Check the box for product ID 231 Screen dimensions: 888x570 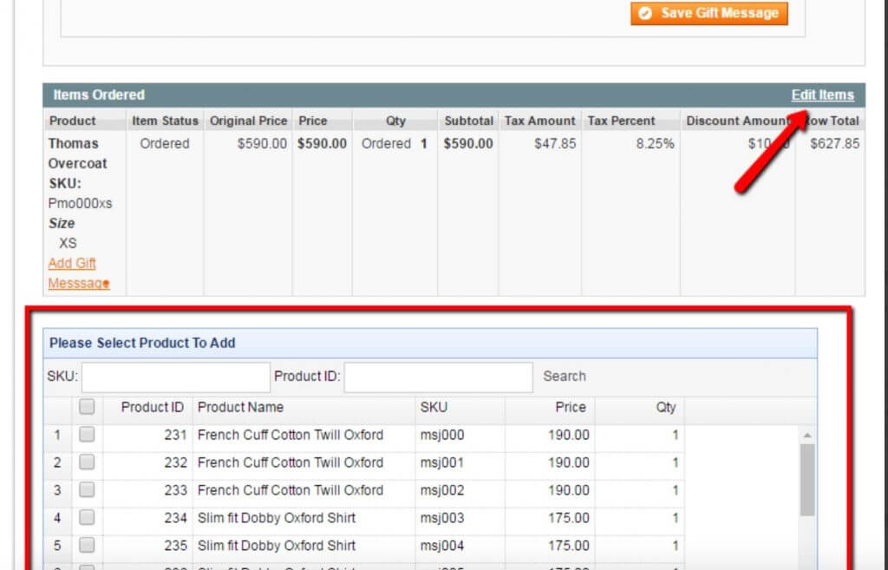click(87, 435)
